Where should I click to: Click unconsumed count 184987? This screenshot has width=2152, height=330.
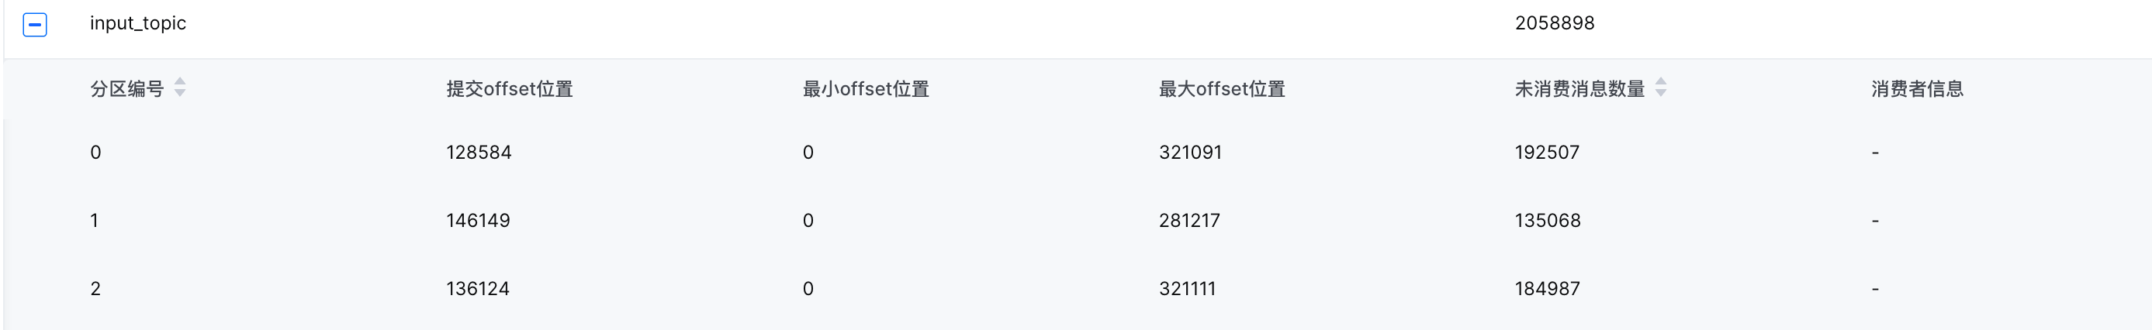1547,289
